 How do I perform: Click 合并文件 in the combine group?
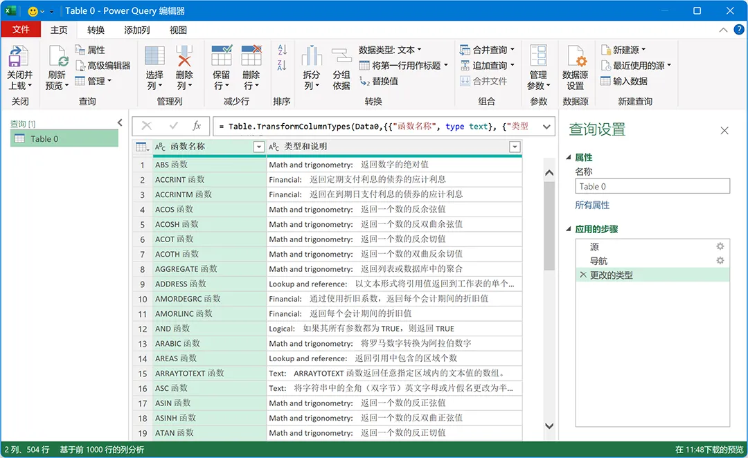(x=483, y=81)
